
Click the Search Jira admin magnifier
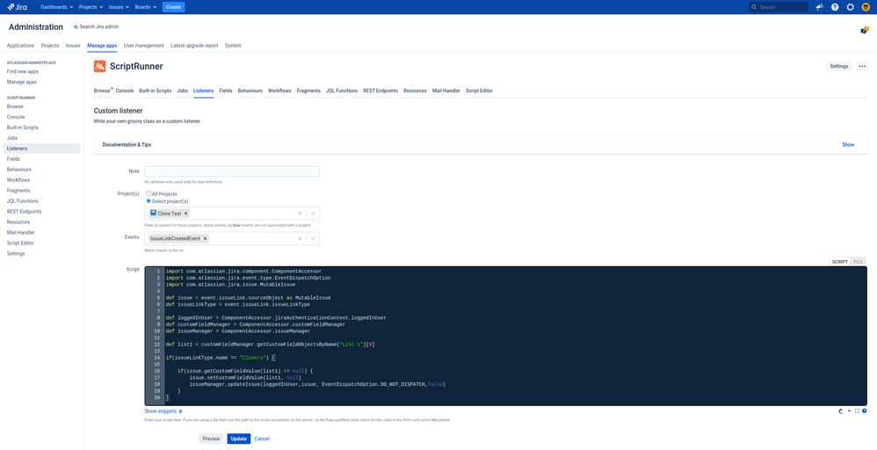pos(76,27)
